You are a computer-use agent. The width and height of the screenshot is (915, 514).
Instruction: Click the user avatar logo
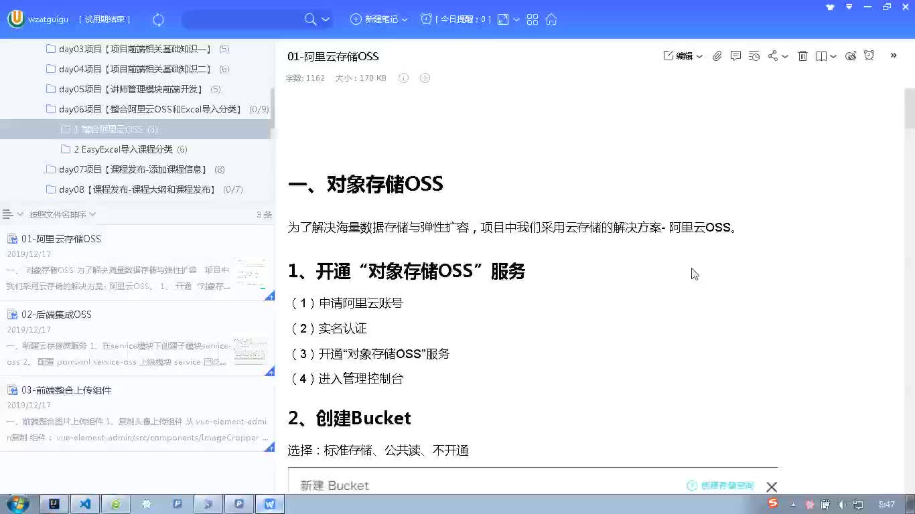click(15, 19)
